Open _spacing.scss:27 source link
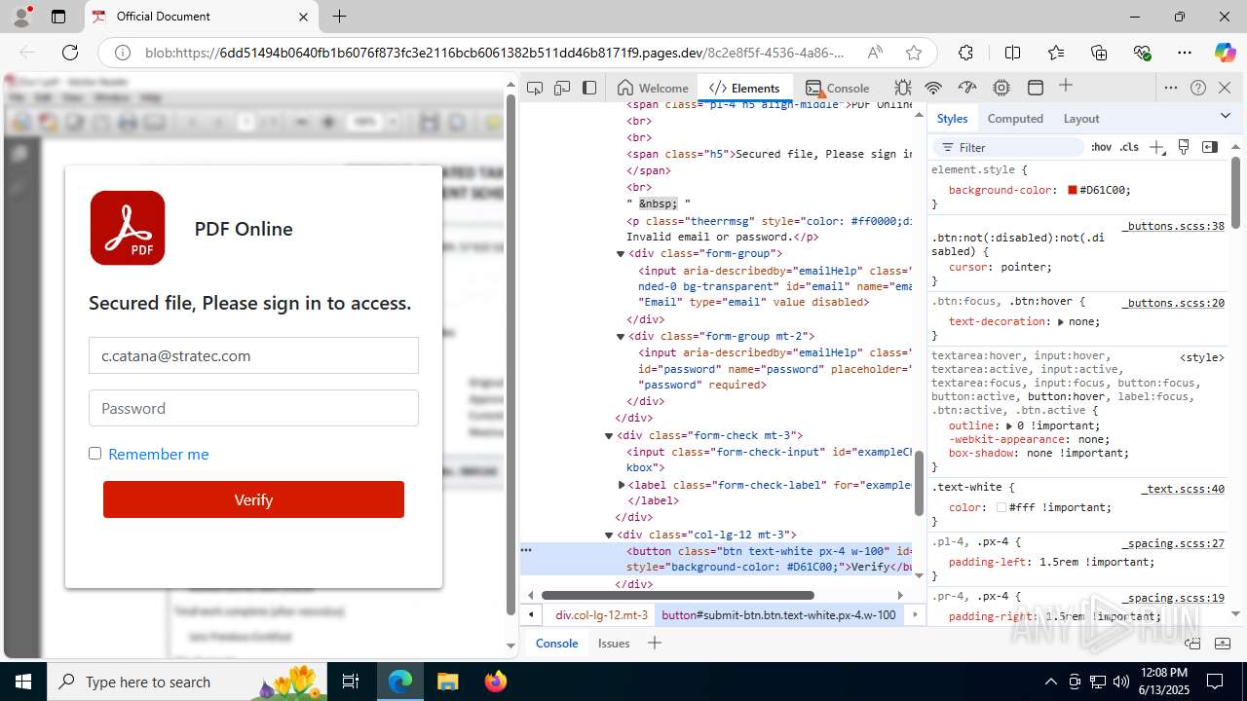 1173,543
